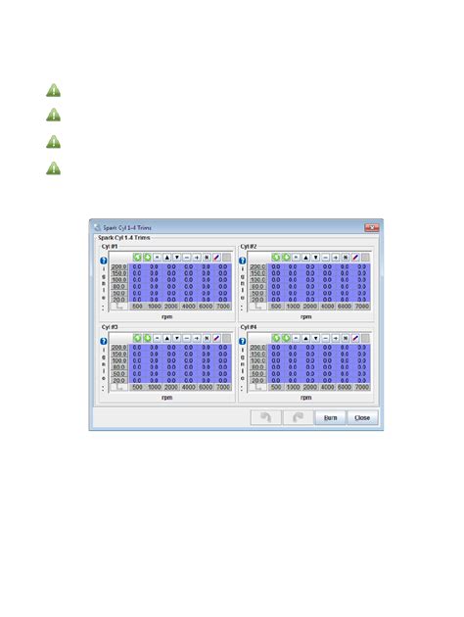Screen dimensions: 464x617
Task: Click the Cyl #3 increment up-arrow tool
Action: pyautogui.click(x=166, y=338)
